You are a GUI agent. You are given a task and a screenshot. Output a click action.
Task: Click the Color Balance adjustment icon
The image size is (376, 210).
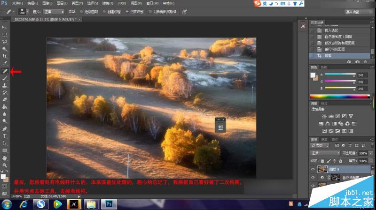(x=328, y=124)
